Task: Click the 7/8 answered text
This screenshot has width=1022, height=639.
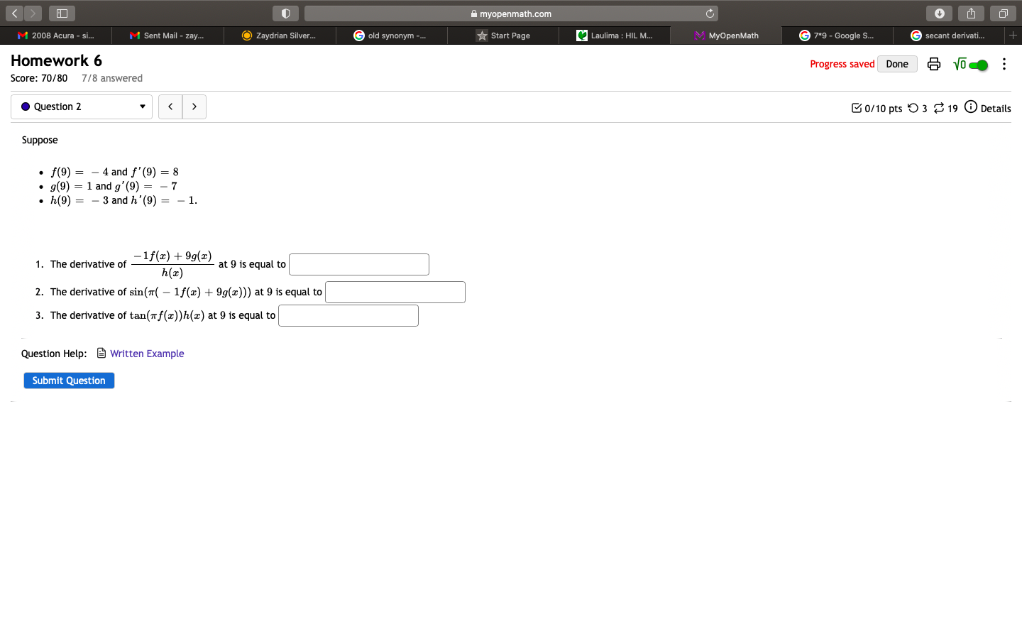Action: pos(112,78)
